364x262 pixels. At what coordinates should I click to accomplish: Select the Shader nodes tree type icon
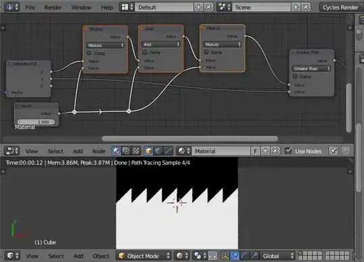coord(117,151)
